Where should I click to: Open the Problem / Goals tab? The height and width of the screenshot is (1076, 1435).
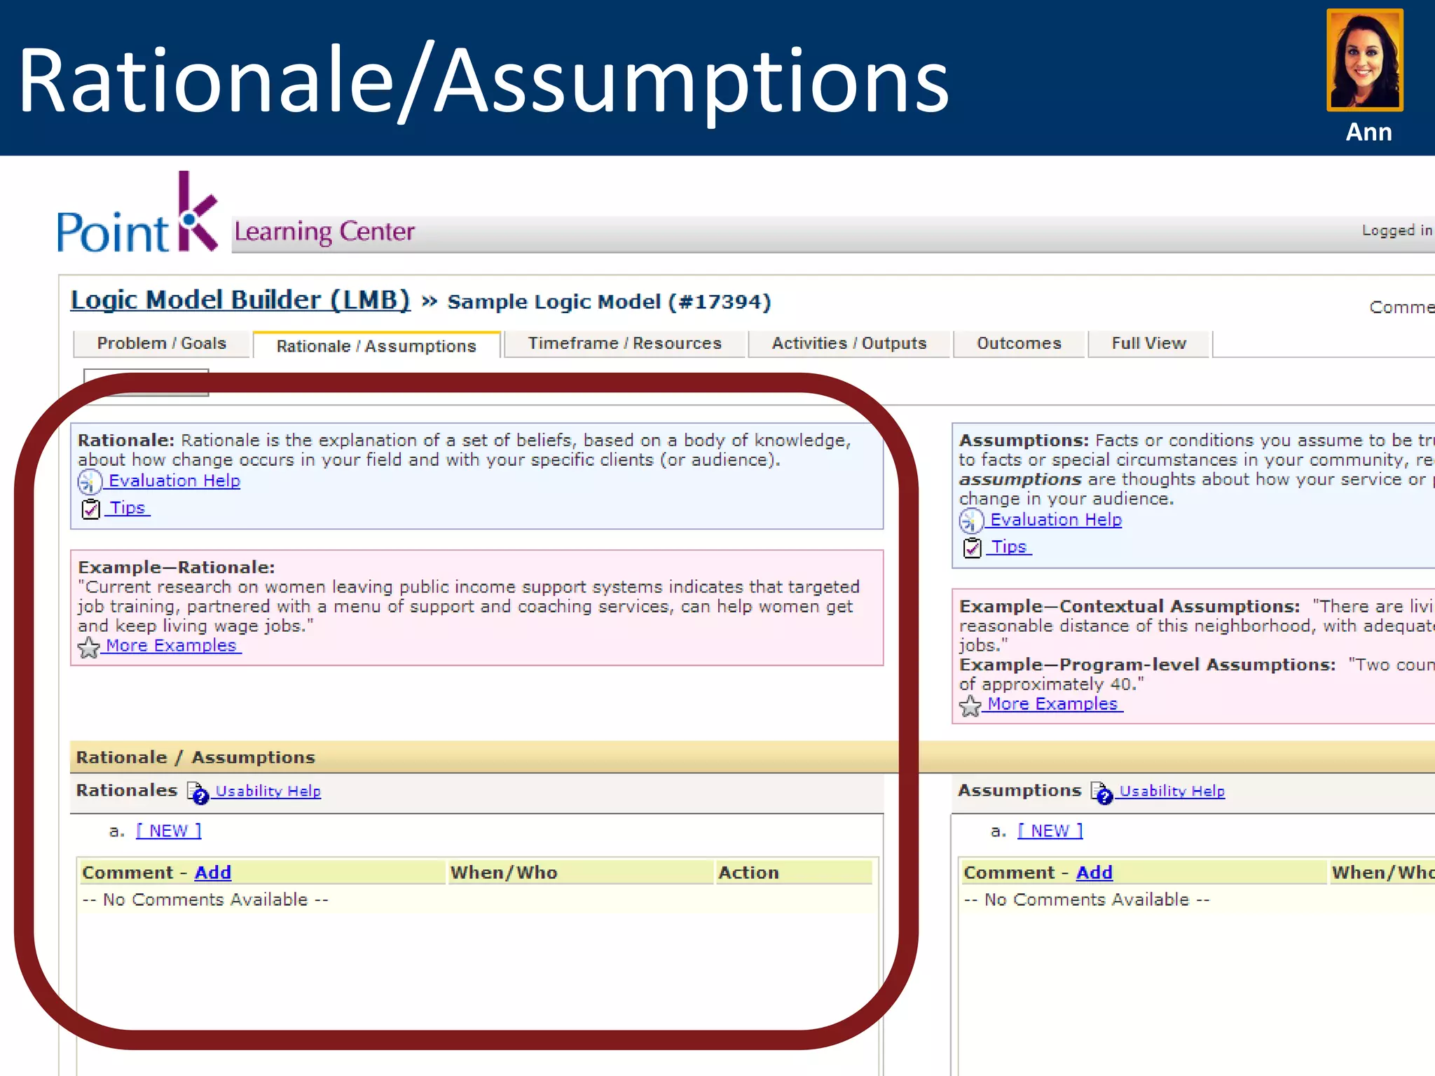click(162, 343)
